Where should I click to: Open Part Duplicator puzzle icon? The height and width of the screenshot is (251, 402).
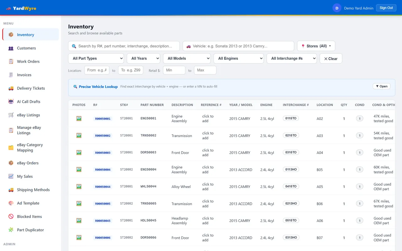click(x=11, y=230)
